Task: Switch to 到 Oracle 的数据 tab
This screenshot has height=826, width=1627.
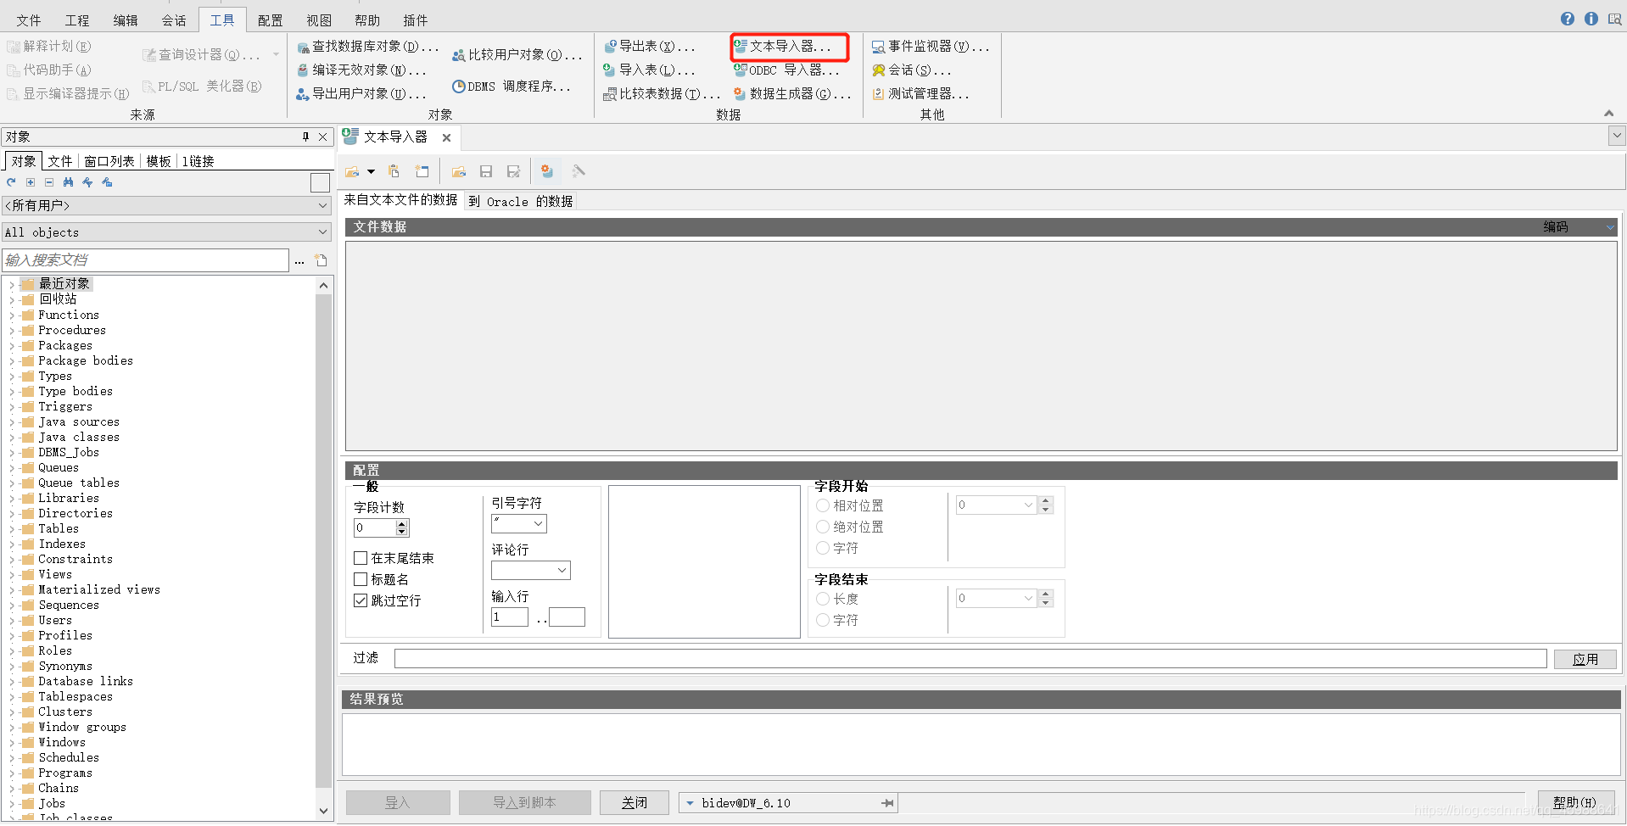Action: 521,201
